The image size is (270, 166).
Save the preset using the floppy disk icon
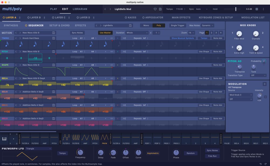tap(160, 9)
